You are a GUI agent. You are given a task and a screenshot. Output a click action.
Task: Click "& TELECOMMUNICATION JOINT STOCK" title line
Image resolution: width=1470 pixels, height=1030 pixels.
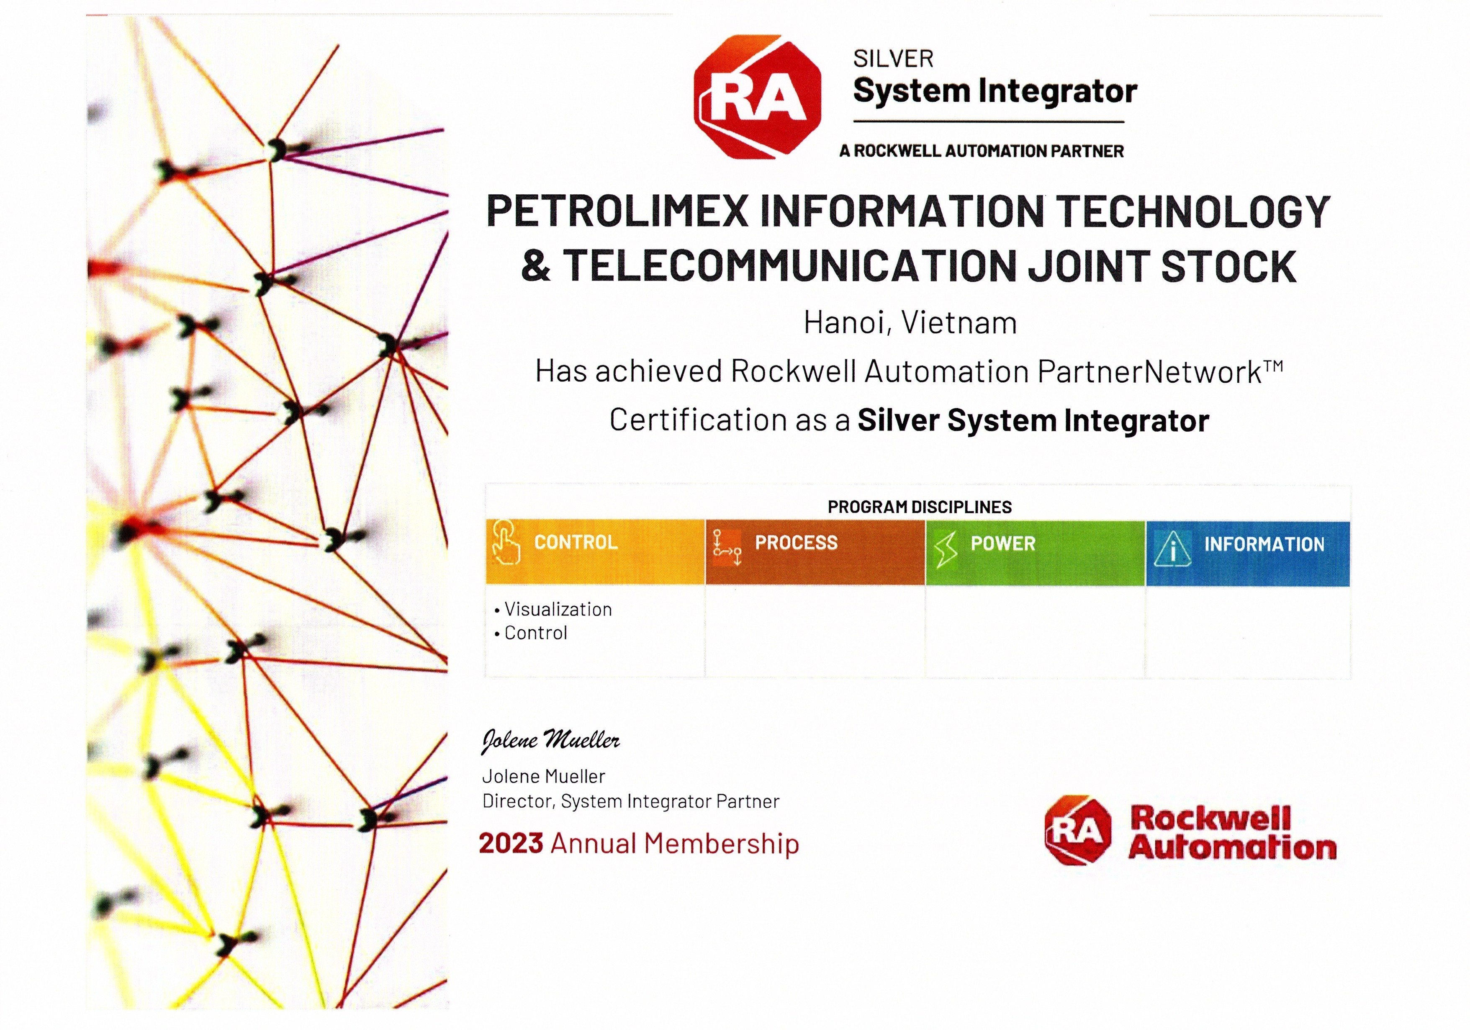coord(909,266)
